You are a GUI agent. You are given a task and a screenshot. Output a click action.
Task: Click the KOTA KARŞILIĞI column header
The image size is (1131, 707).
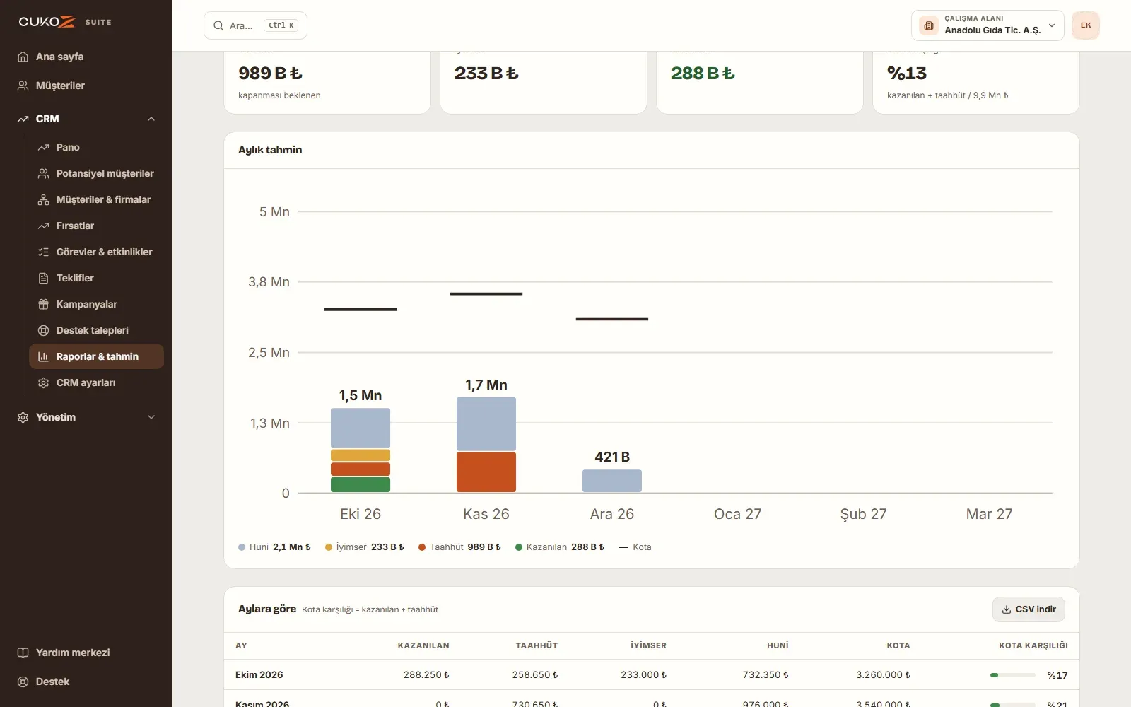(1033, 645)
